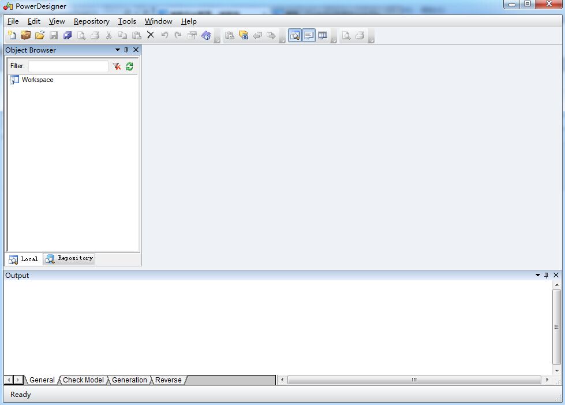Click output tabs scroll-left arrow
Viewport: 565px width, 405px height.
(x=9, y=380)
